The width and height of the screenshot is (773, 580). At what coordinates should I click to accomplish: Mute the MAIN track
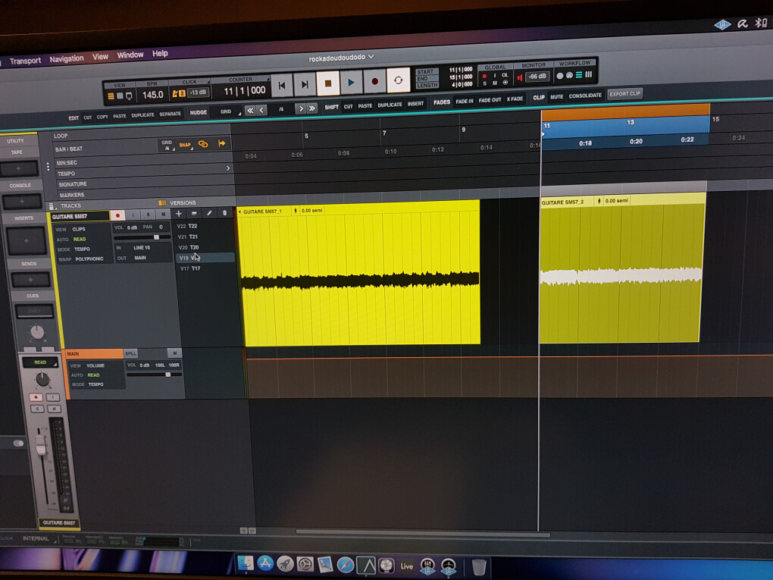tap(174, 353)
